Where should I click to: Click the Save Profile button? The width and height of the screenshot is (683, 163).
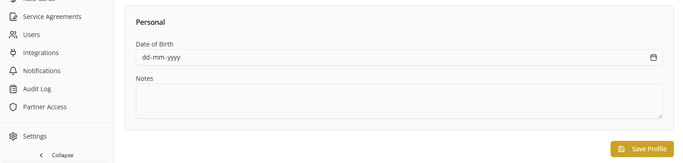click(x=642, y=149)
